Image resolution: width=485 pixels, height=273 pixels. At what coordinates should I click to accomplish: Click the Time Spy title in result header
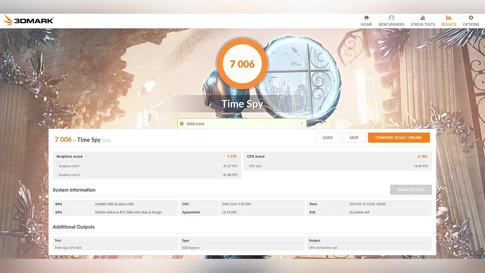[x=89, y=140]
